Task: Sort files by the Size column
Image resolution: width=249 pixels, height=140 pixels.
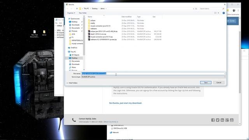Action: [x=154, y=17]
